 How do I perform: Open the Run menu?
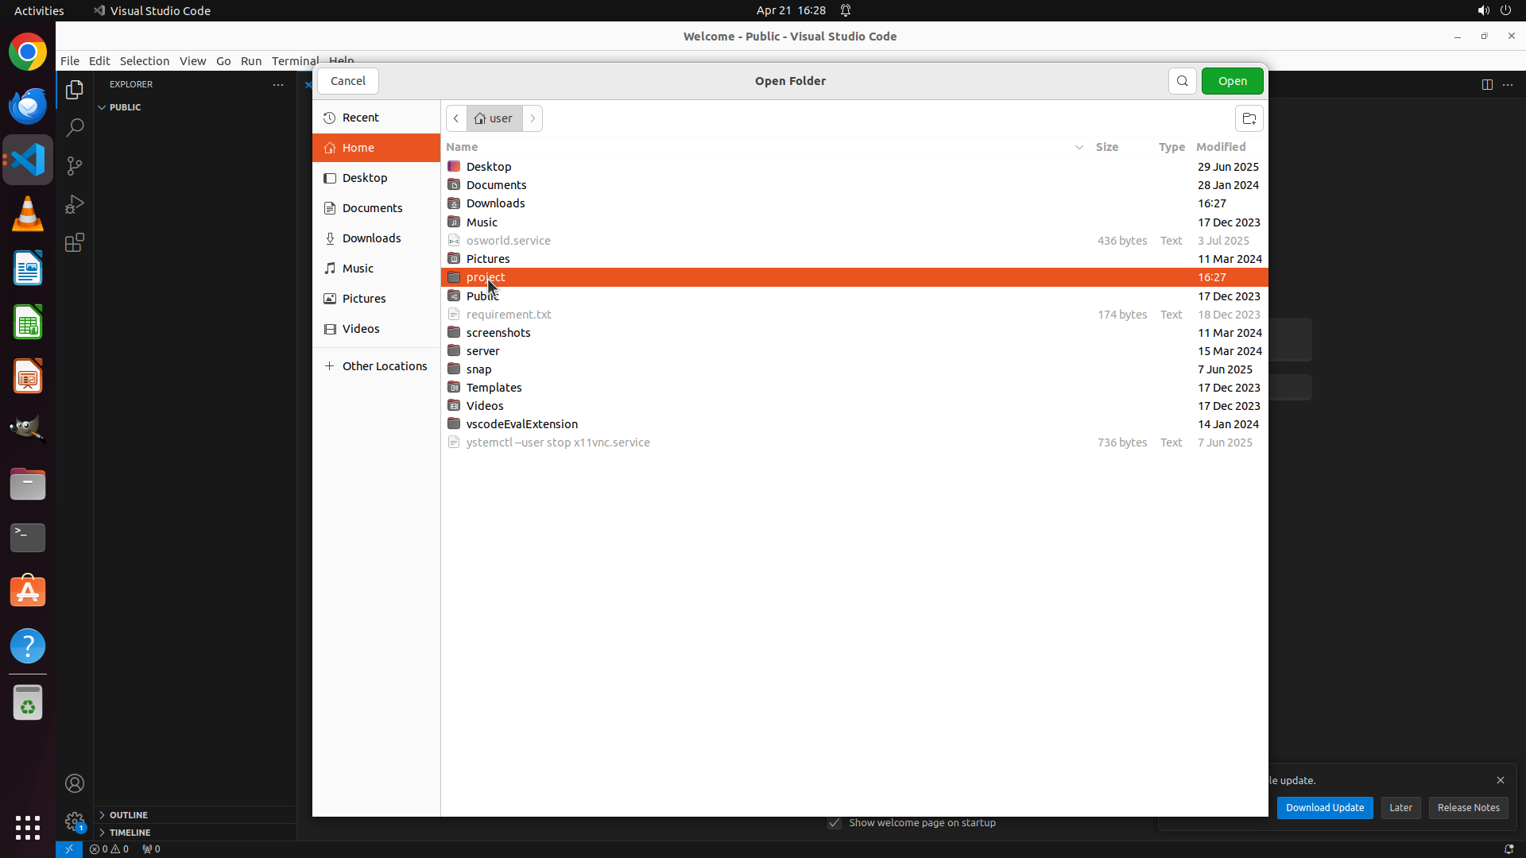click(250, 61)
